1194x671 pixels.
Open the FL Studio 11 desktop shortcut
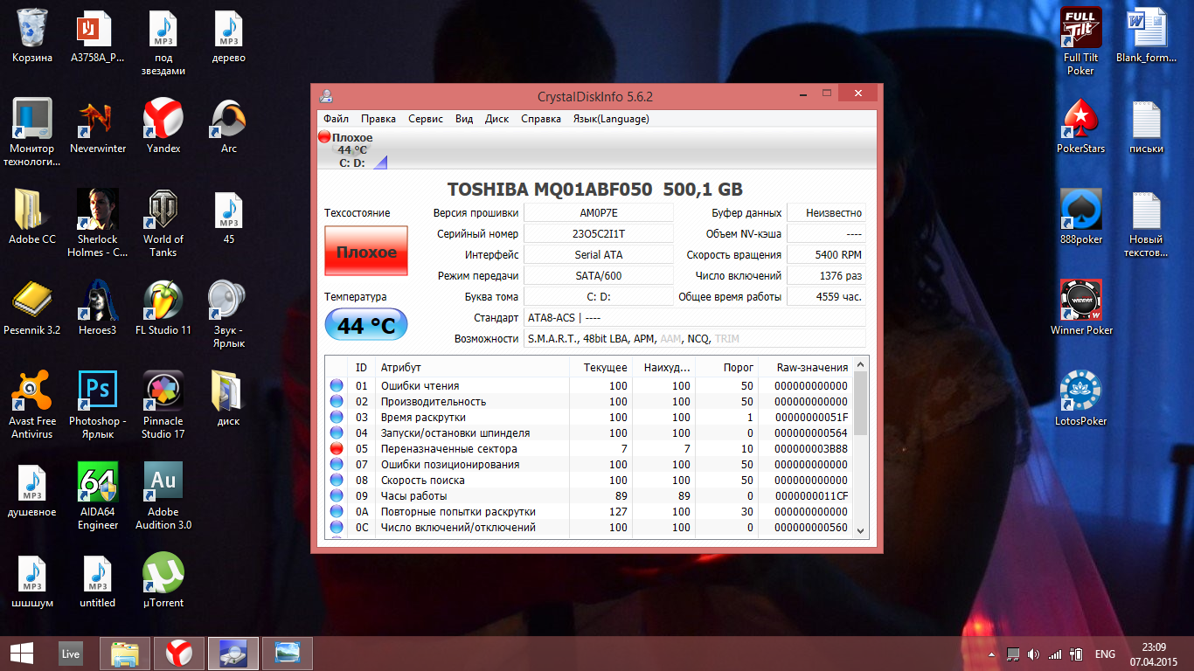(163, 308)
